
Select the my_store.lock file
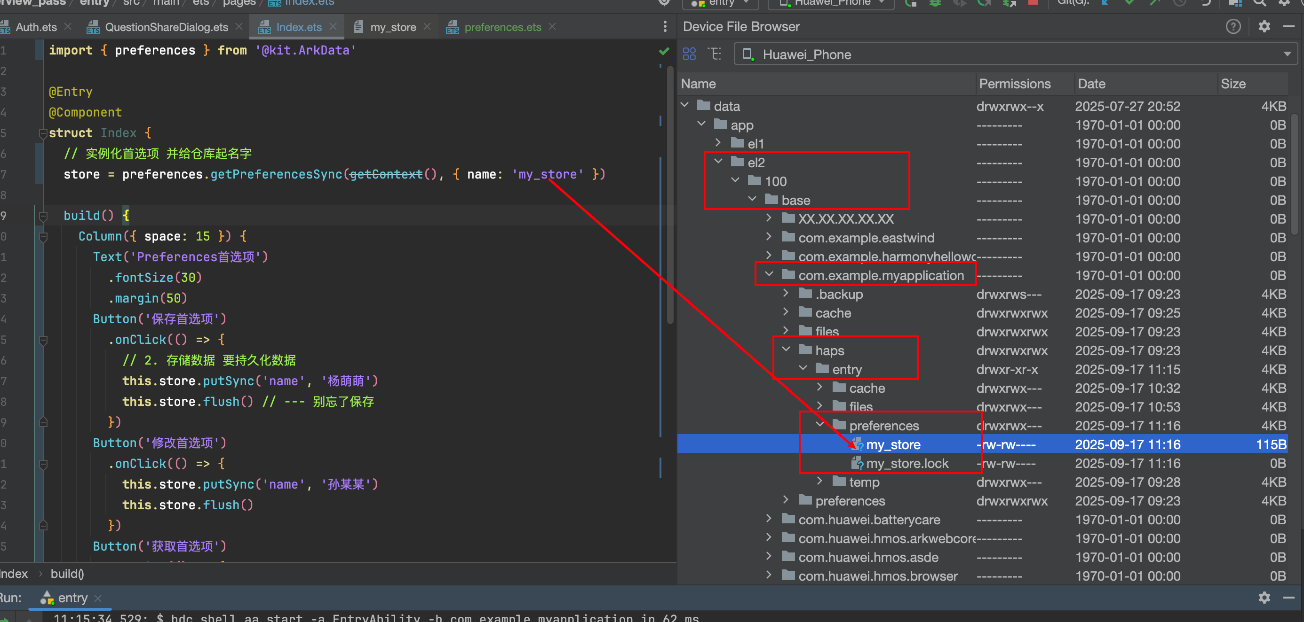906,463
